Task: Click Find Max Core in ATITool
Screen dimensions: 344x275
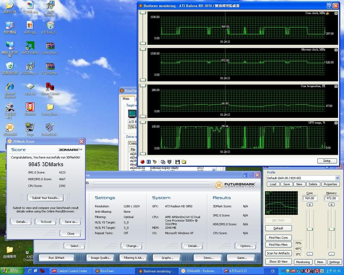Action: point(278,237)
